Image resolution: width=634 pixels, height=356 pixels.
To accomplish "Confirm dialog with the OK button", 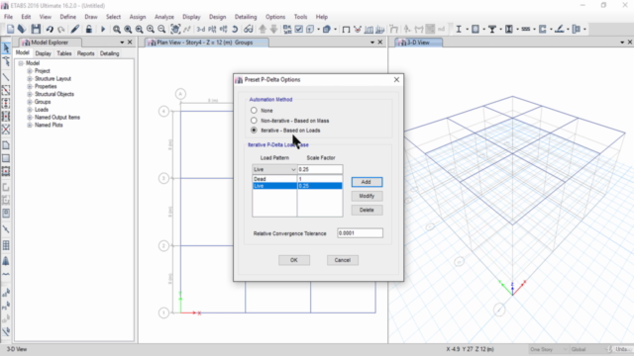I will pyautogui.click(x=294, y=260).
